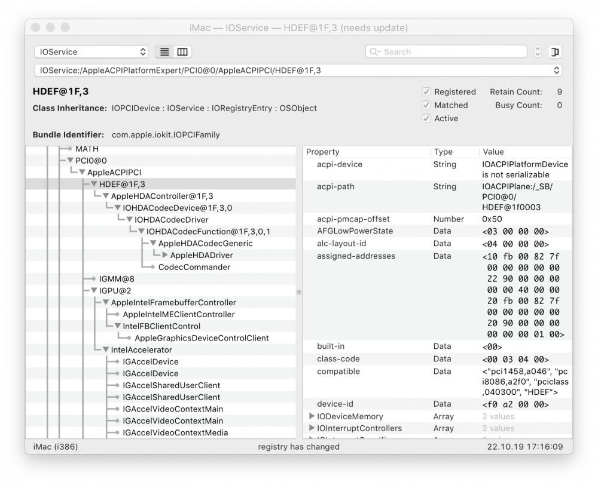Click the iMac (i386) status label
Screen dimensions: 598x485
[x=56, y=447]
